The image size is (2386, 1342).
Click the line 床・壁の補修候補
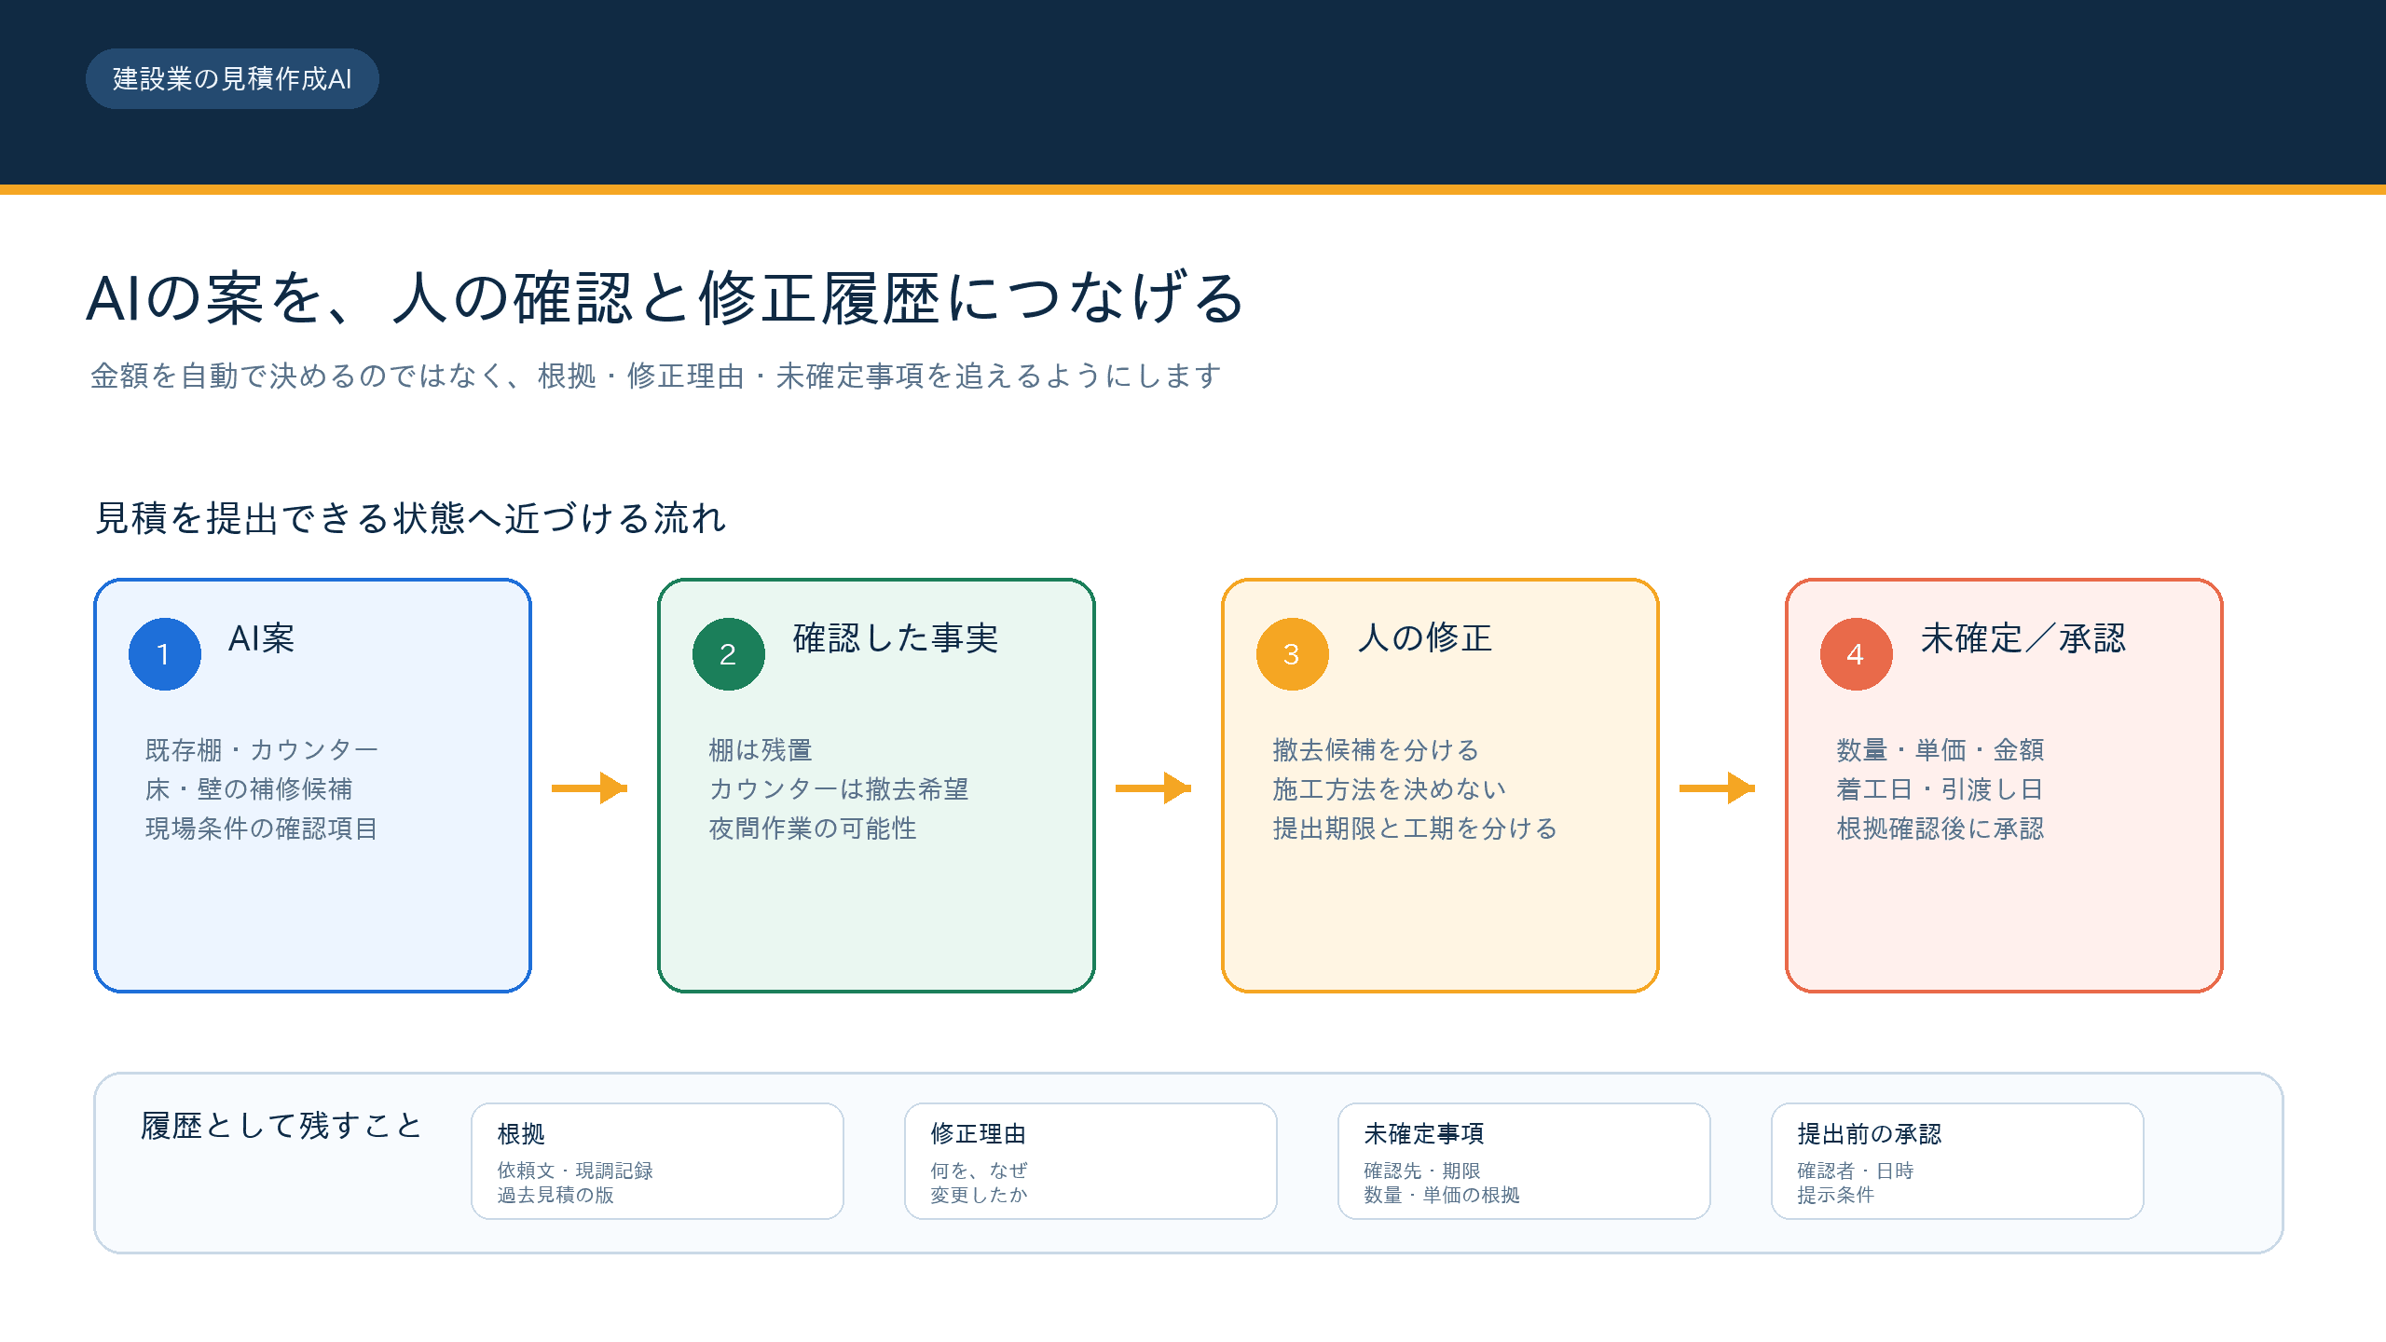(x=249, y=789)
